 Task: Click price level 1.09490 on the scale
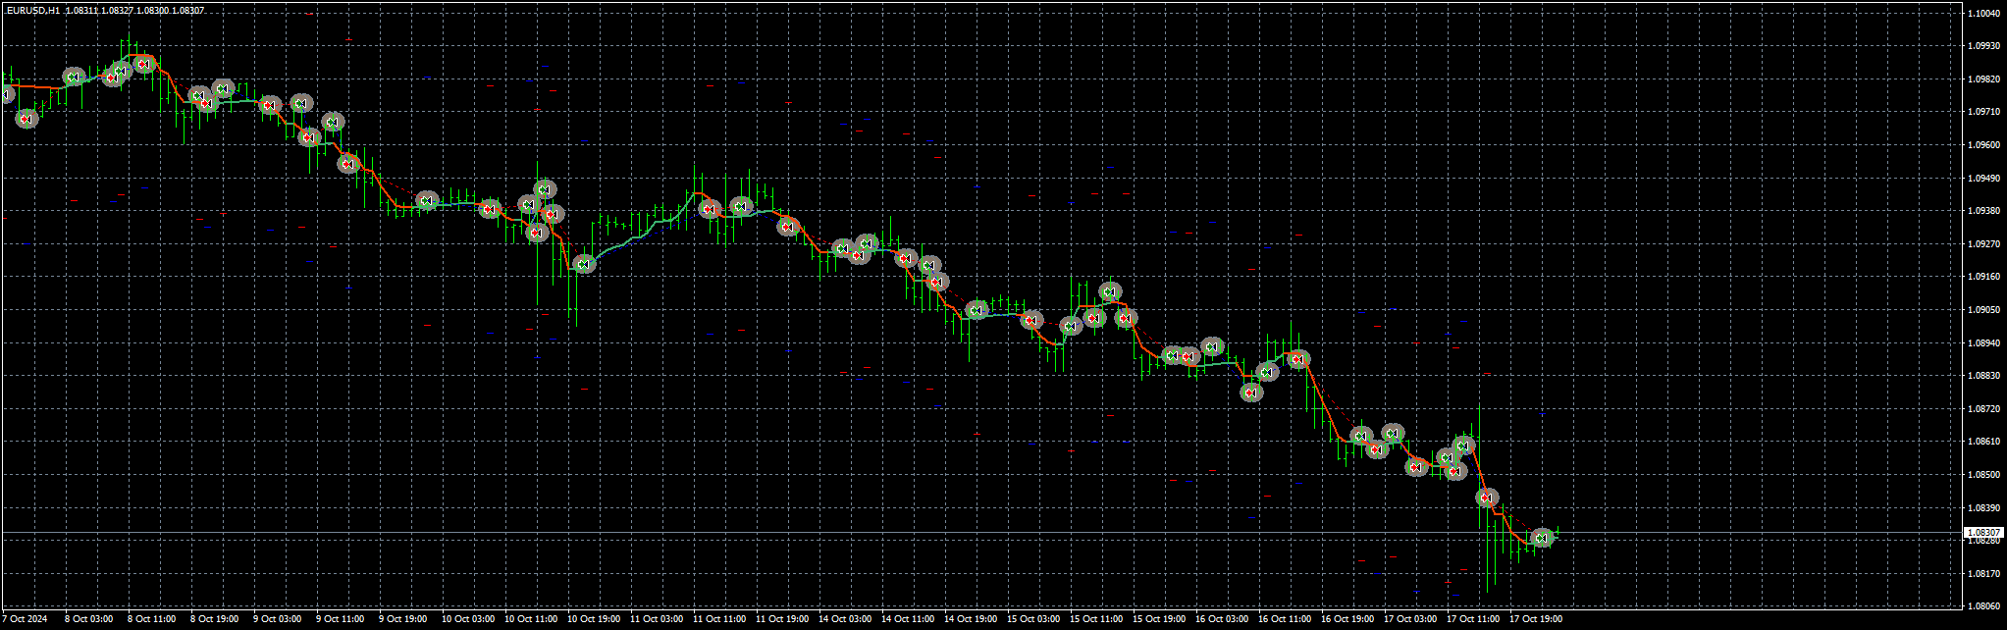point(1983,178)
